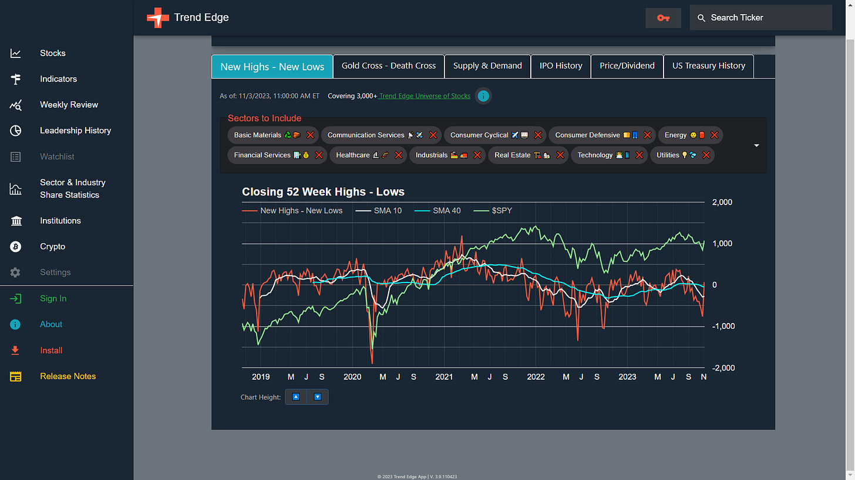The width and height of the screenshot is (855, 480).
Task: Click the Settings gear icon
Action: pyautogui.click(x=16, y=273)
